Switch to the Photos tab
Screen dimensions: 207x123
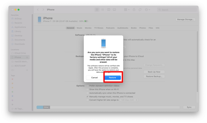click(x=143, y=28)
